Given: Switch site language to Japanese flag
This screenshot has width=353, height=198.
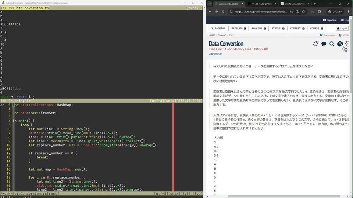Looking at the screenshot, I should pyautogui.click(x=329, y=20).
